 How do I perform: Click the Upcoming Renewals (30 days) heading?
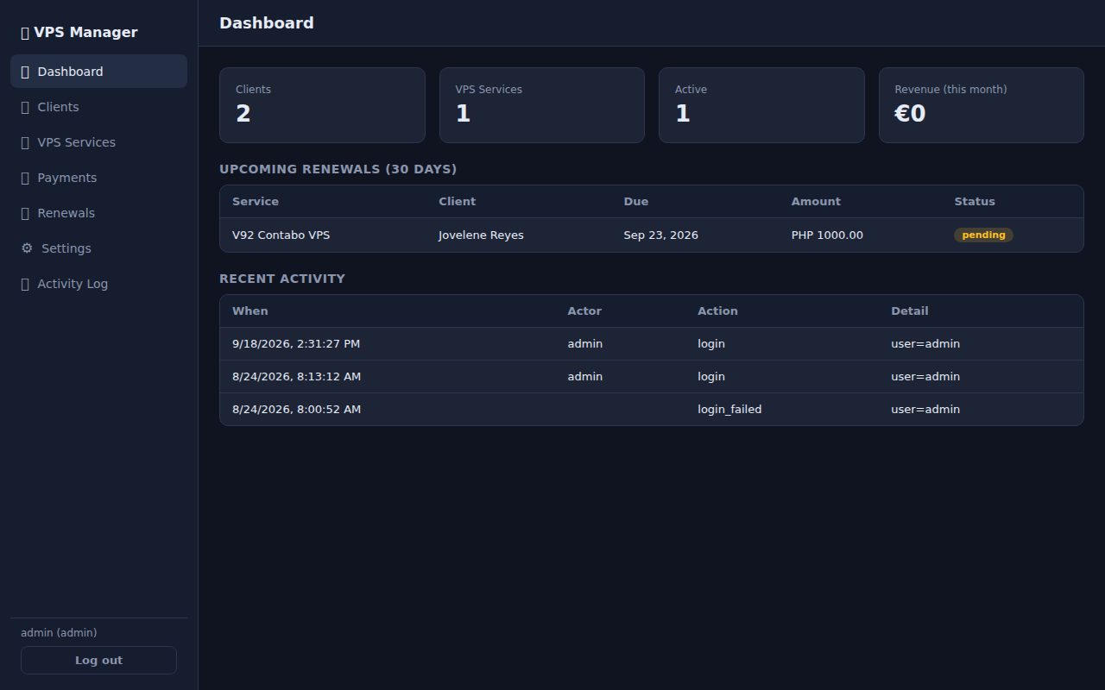coord(338,169)
